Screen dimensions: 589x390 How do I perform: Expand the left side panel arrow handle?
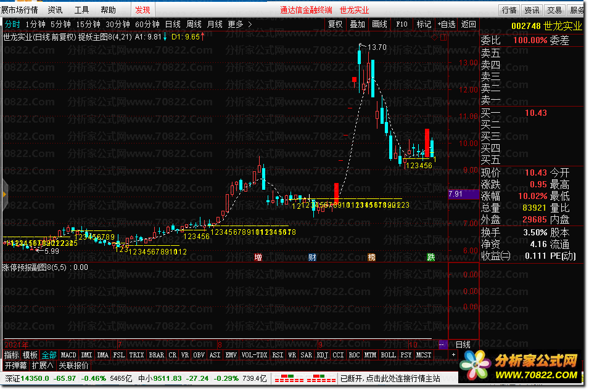click(x=4, y=194)
